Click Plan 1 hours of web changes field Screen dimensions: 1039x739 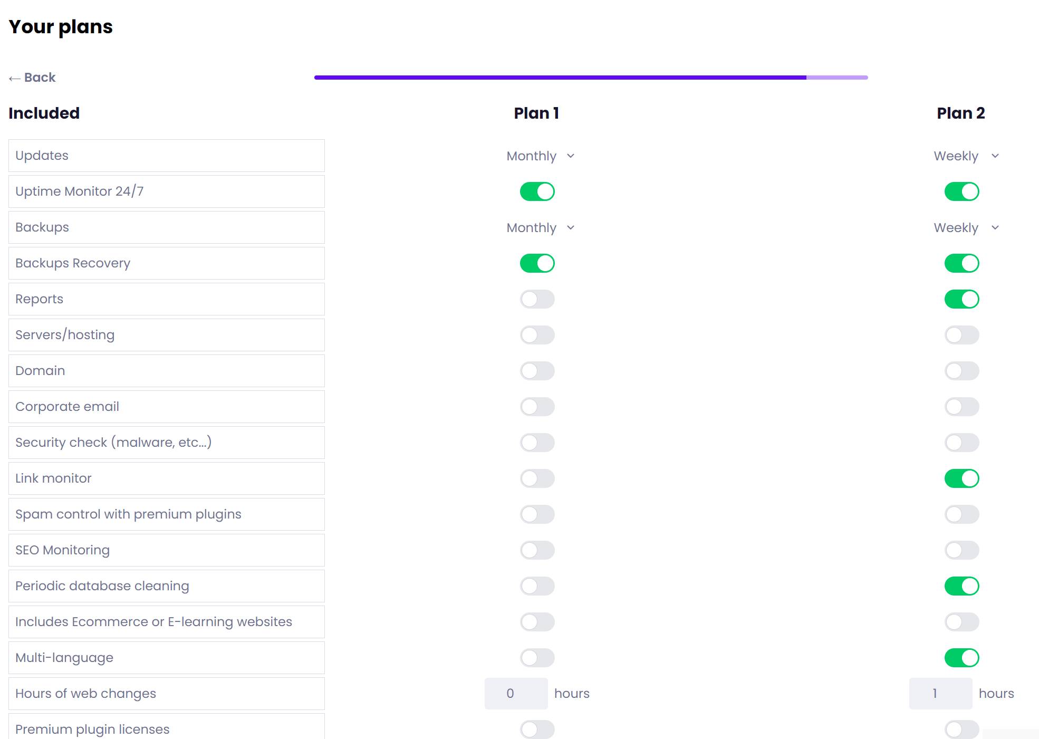click(x=516, y=694)
